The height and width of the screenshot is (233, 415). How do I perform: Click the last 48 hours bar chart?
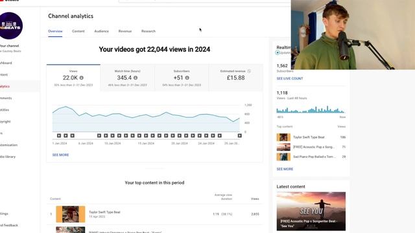point(311,109)
